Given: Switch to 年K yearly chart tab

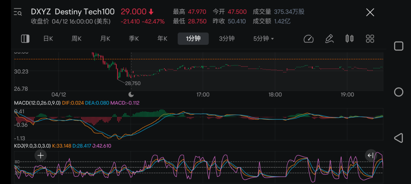Looking at the screenshot, I should 162,39.
